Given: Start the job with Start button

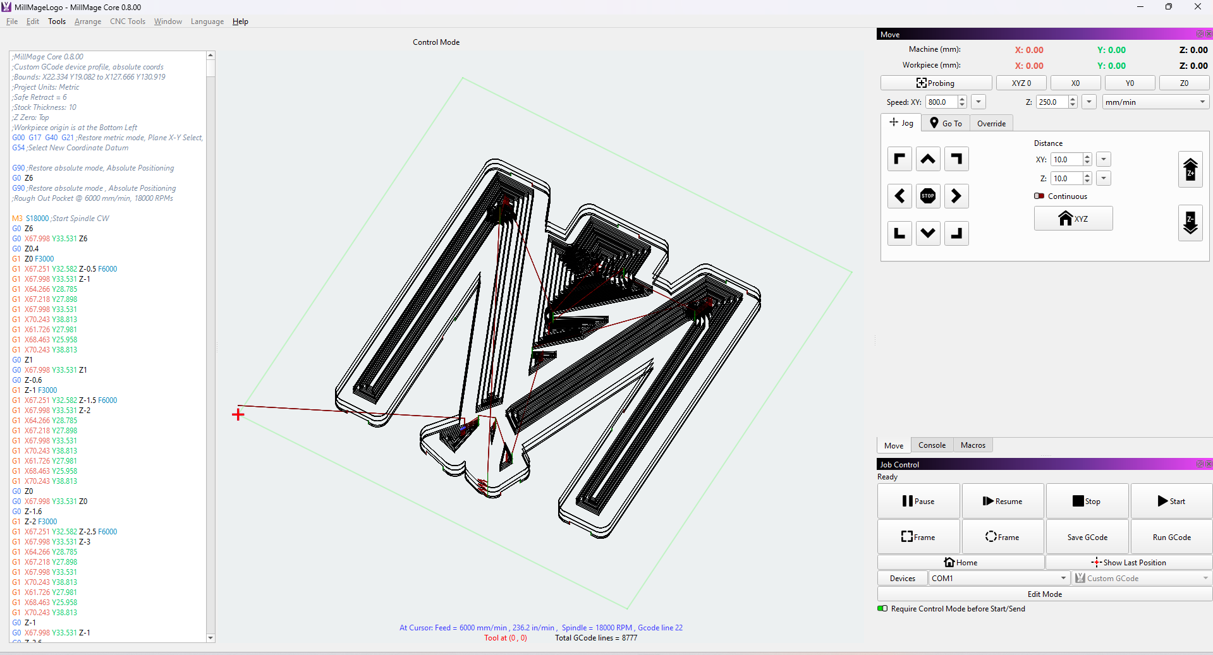Looking at the screenshot, I should (1171, 502).
